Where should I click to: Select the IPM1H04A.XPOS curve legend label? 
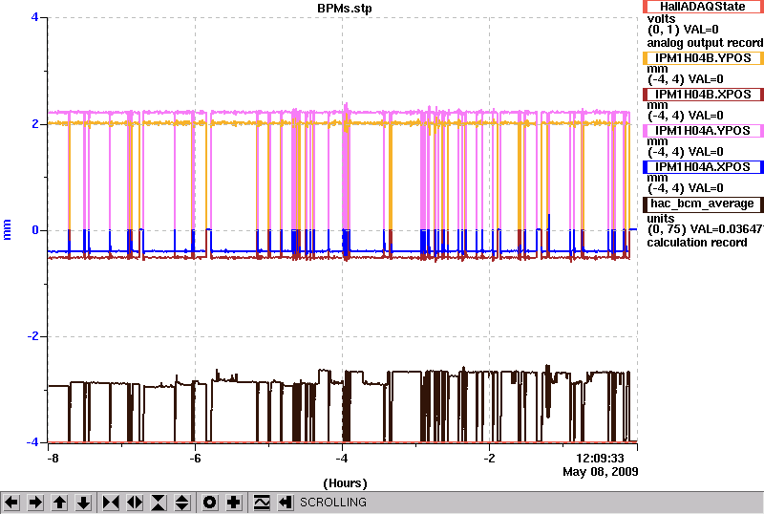703,167
